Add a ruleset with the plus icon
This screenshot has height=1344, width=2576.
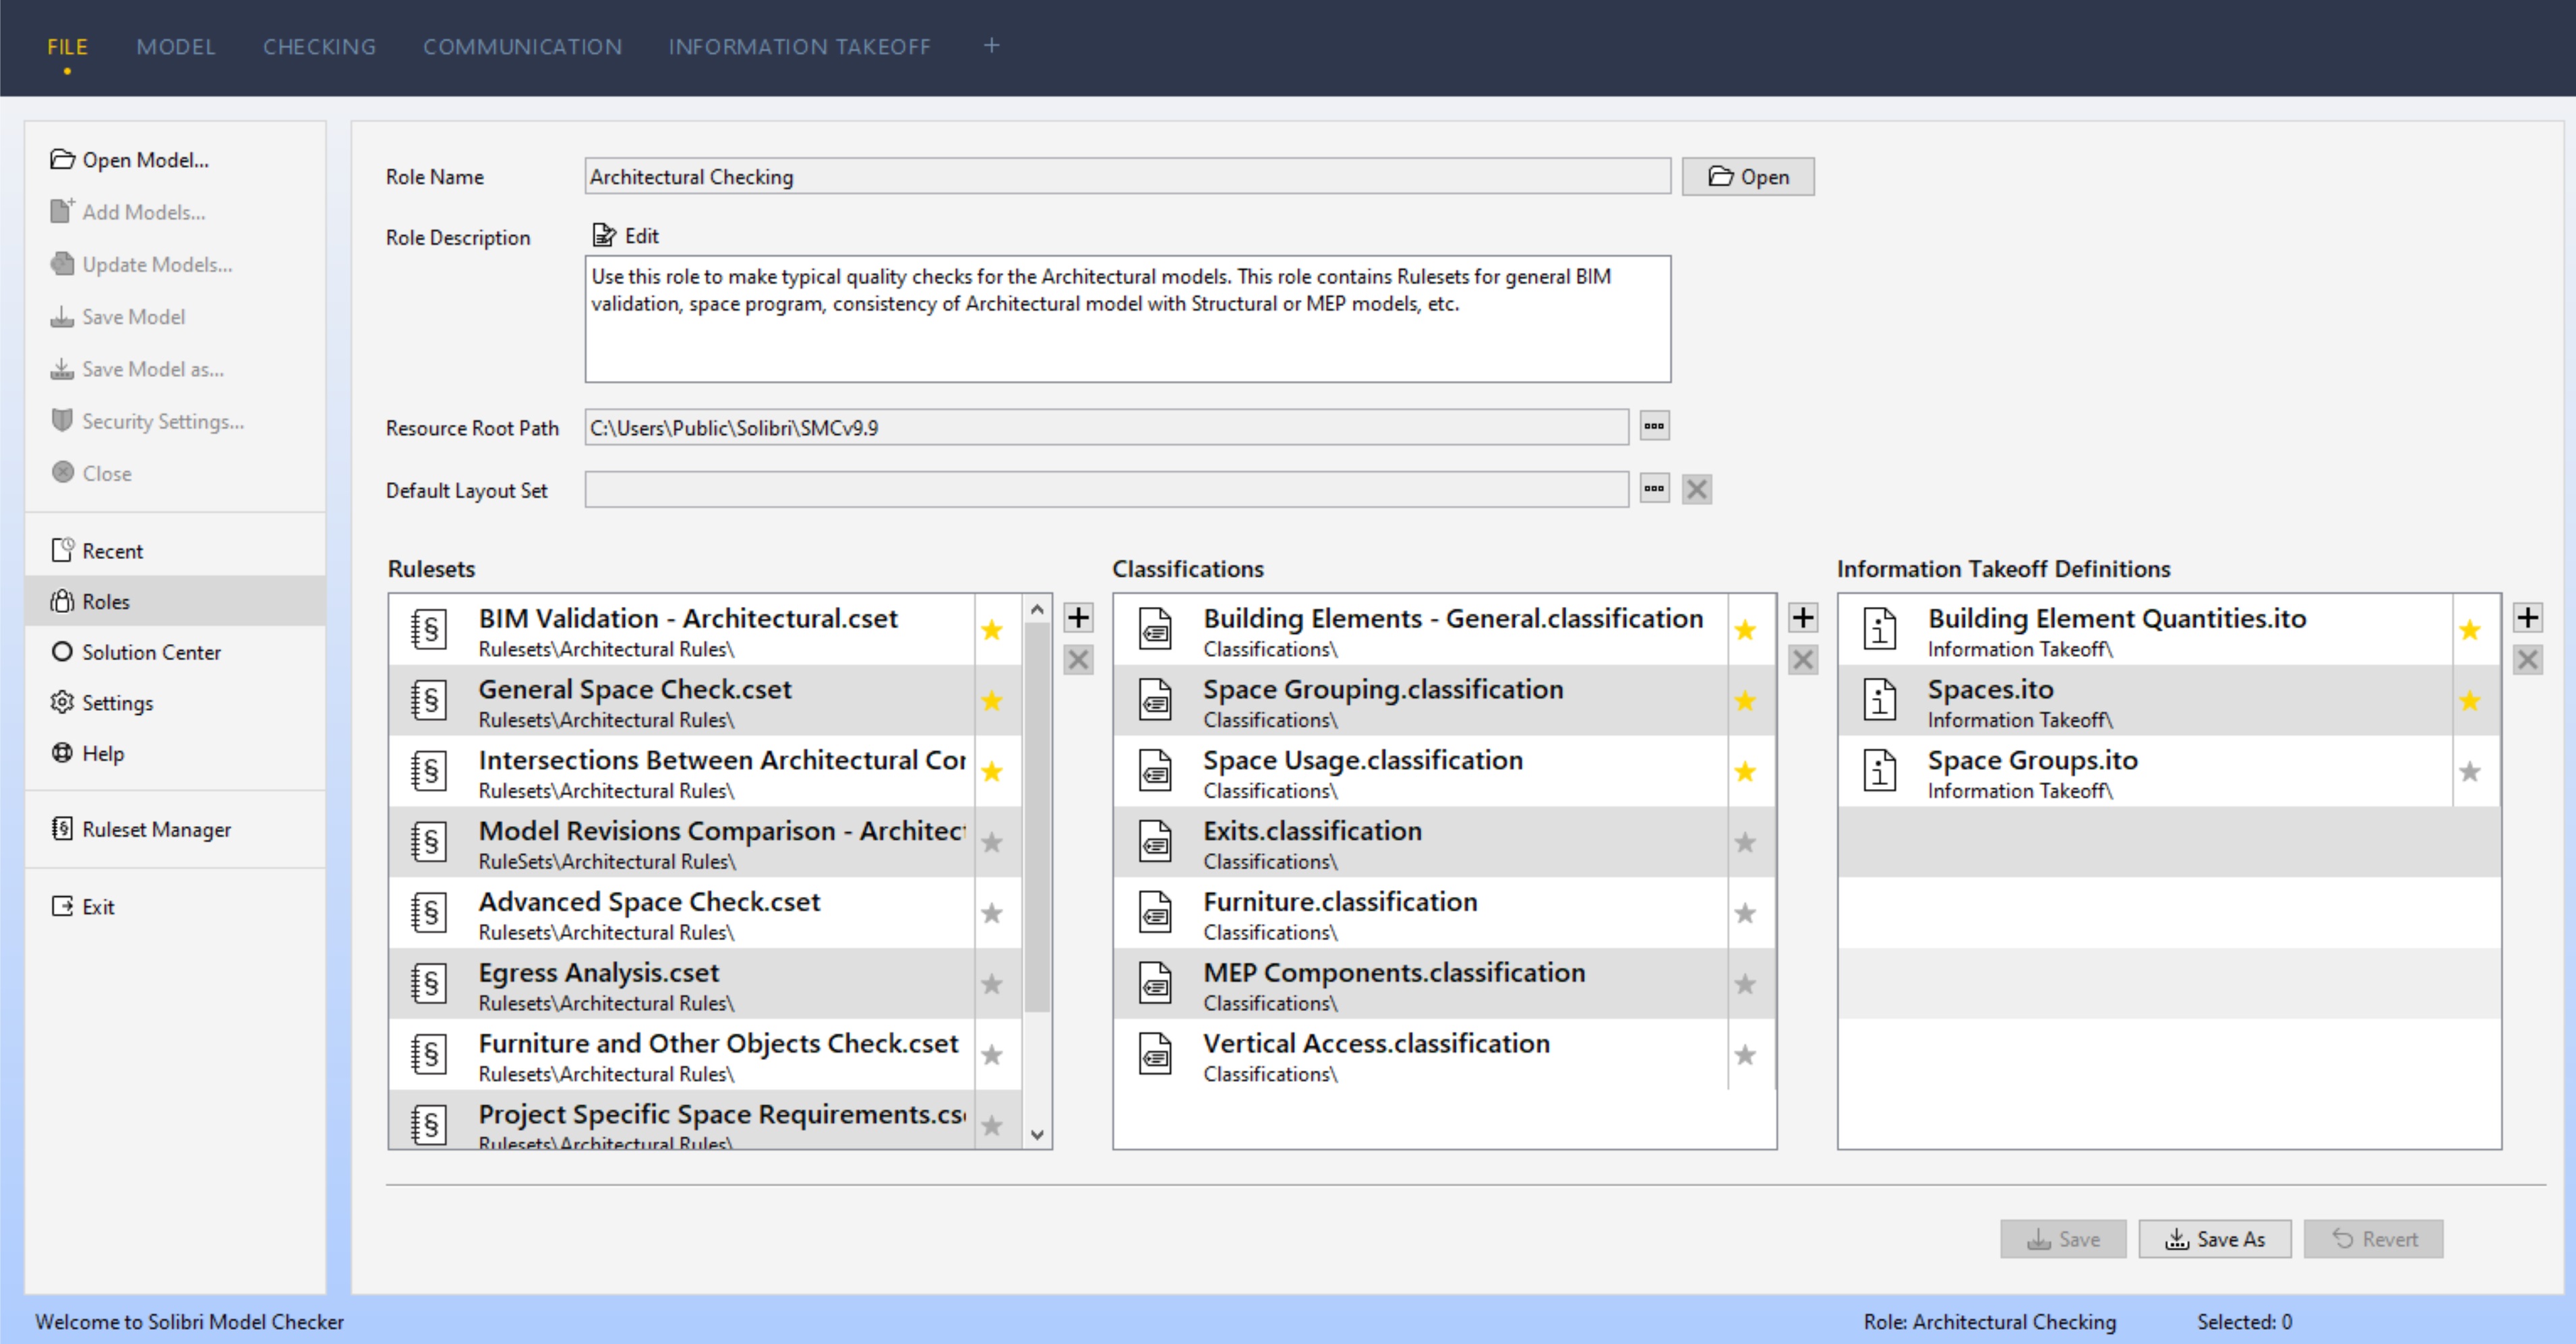click(x=1078, y=618)
